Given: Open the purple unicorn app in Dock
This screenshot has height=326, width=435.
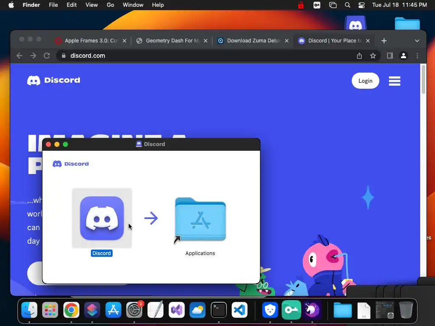Looking at the screenshot, I should point(312,310).
